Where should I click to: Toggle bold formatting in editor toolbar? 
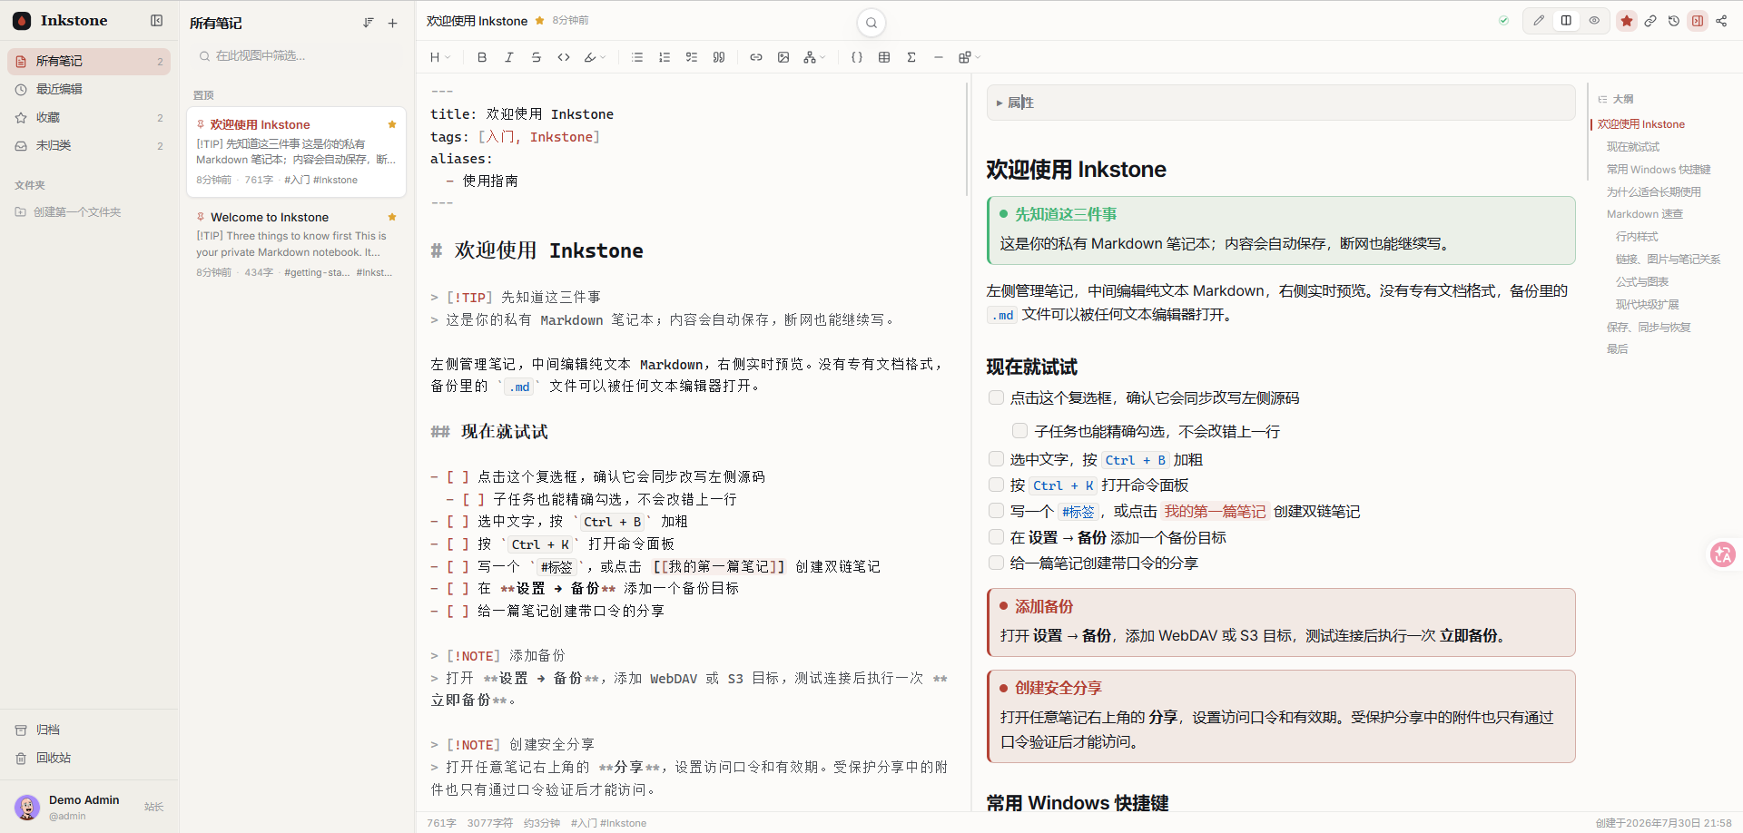[x=482, y=57]
